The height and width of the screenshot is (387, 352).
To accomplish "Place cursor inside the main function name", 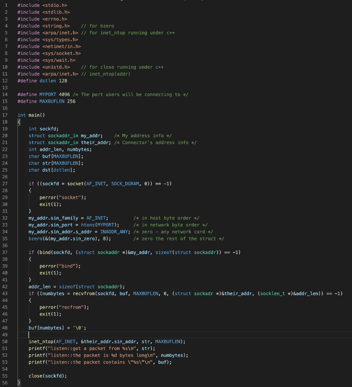I will (x=34, y=115).
